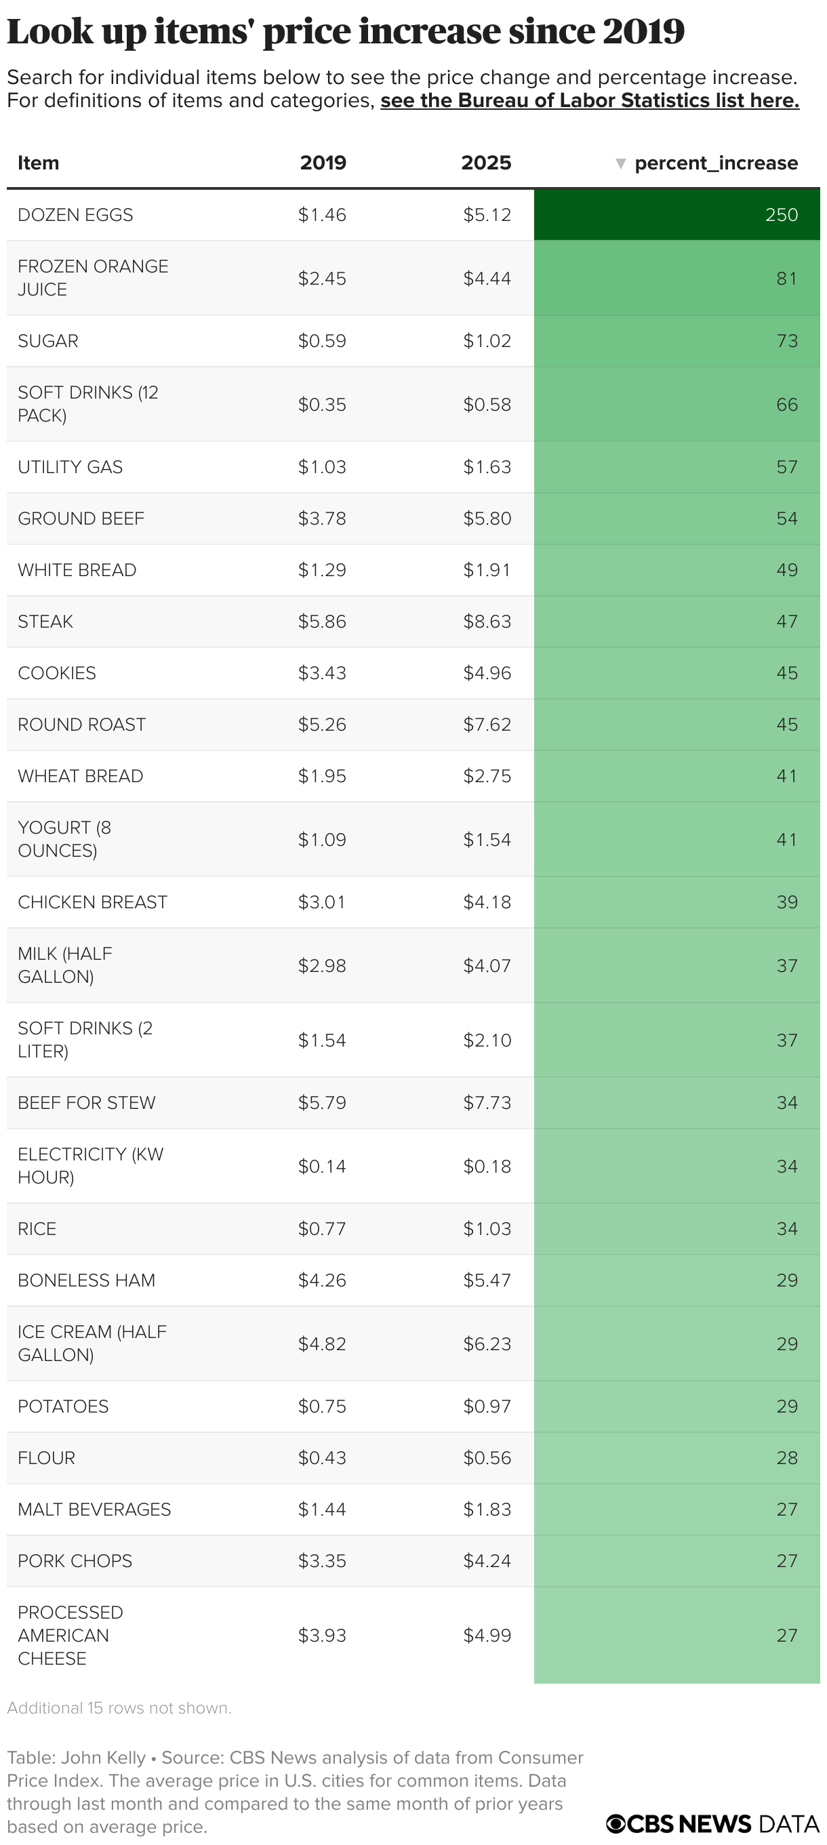The height and width of the screenshot is (1845, 827).
Task: Click the sort arrow beside percent_increase
Action: pos(621,163)
